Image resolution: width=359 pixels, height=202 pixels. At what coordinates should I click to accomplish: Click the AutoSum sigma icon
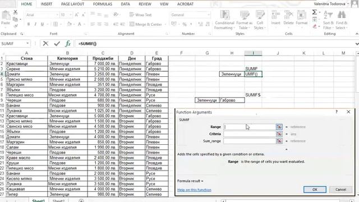click(x=315, y=12)
